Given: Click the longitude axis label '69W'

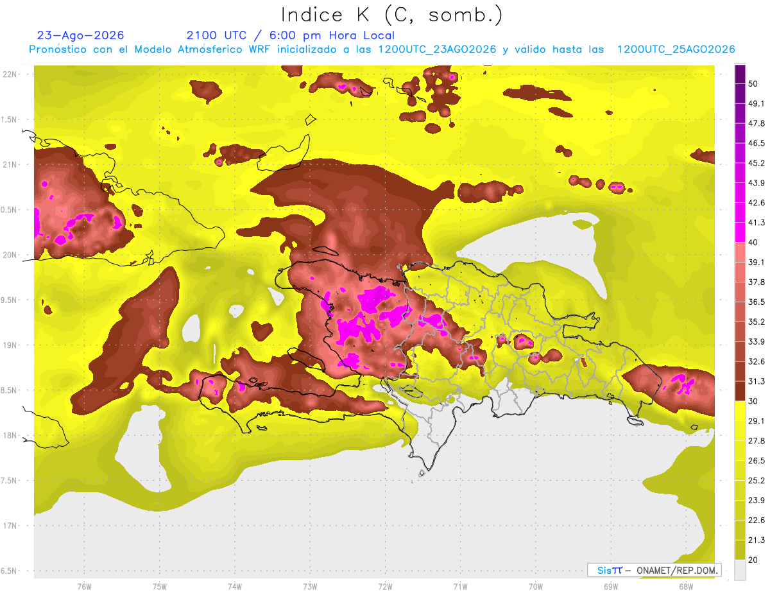Looking at the screenshot, I should tap(611, 587).
